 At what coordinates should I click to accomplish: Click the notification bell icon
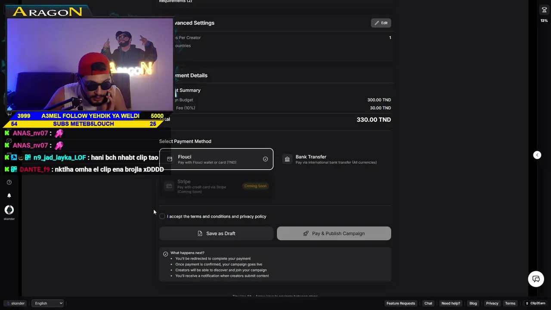point(9,195)
